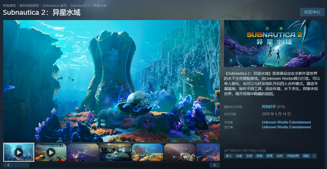Click the main underwater screenshot image
Viewport: 327px width, 169px height.
coord(112,81)
